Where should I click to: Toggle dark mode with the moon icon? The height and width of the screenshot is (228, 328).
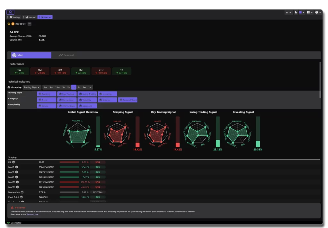click(296, 12)
